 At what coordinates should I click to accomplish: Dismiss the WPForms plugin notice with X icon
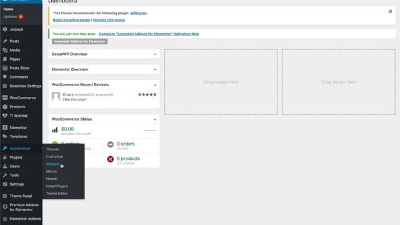pos(390,11)
